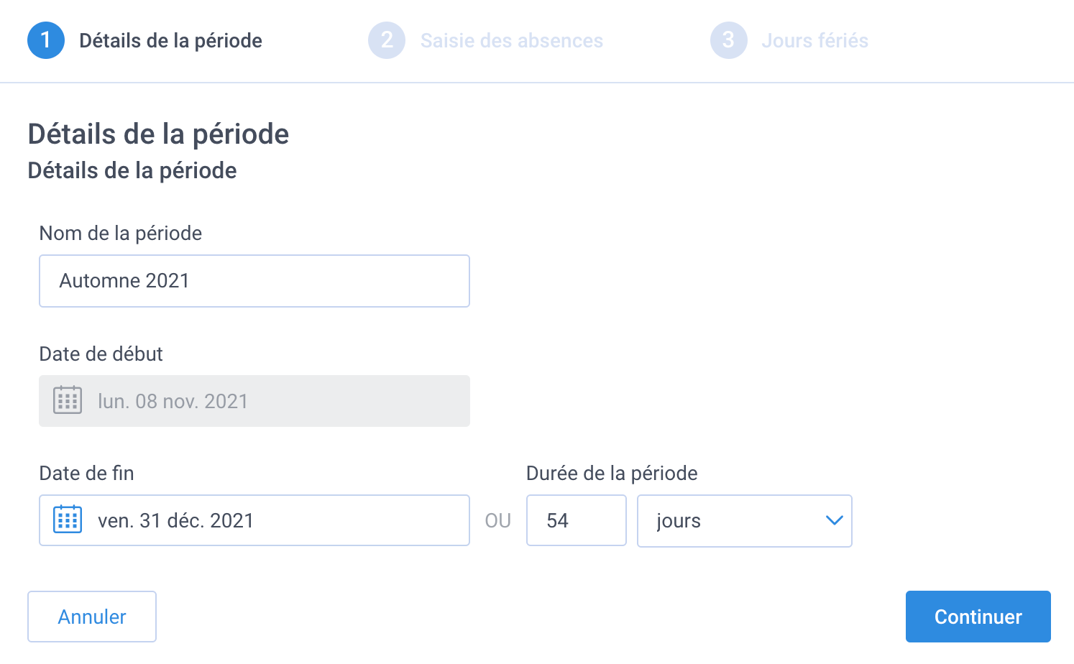Click the Annuler button
Image resolution: width=1074 pixels, height=664 pixels.
point(92,617)
